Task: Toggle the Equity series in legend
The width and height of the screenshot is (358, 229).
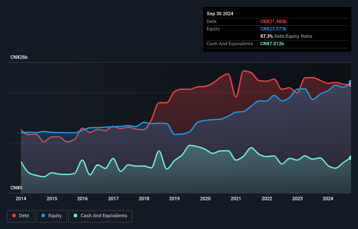Action: (51, 216)
